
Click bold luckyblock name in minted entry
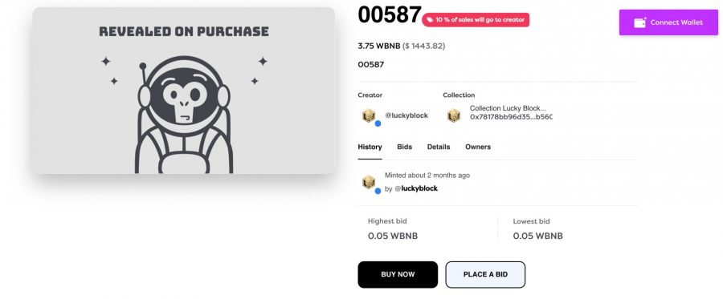(419, 188)
